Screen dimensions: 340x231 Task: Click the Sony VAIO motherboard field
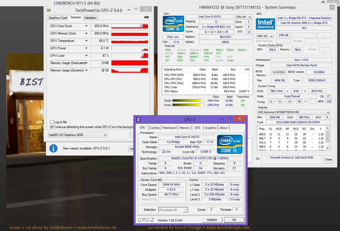(301, 60)
